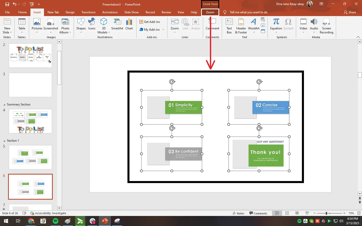Click the Share button
The image size is (362, 226).
click(x=350, y=12)
